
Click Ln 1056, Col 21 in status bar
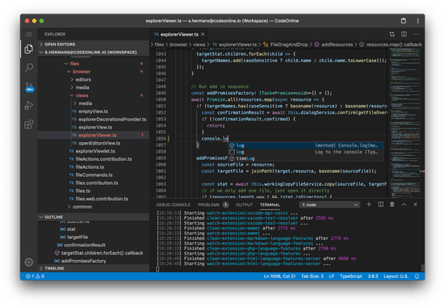(279, 276)
